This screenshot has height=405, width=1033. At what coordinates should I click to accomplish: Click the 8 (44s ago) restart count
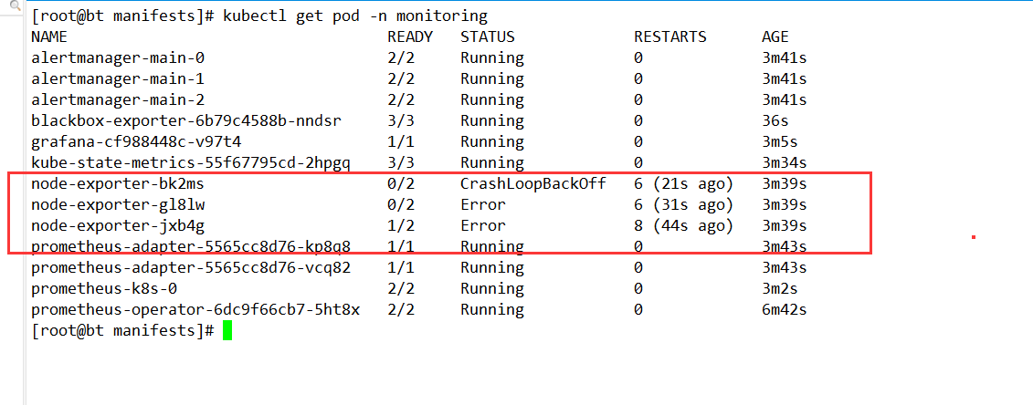point(683,226)
